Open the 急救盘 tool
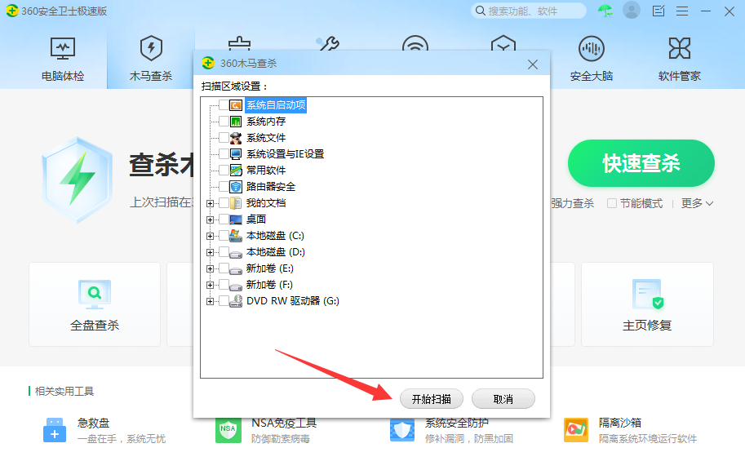Screen dimensions: 745x470 [x=104, y=430]
